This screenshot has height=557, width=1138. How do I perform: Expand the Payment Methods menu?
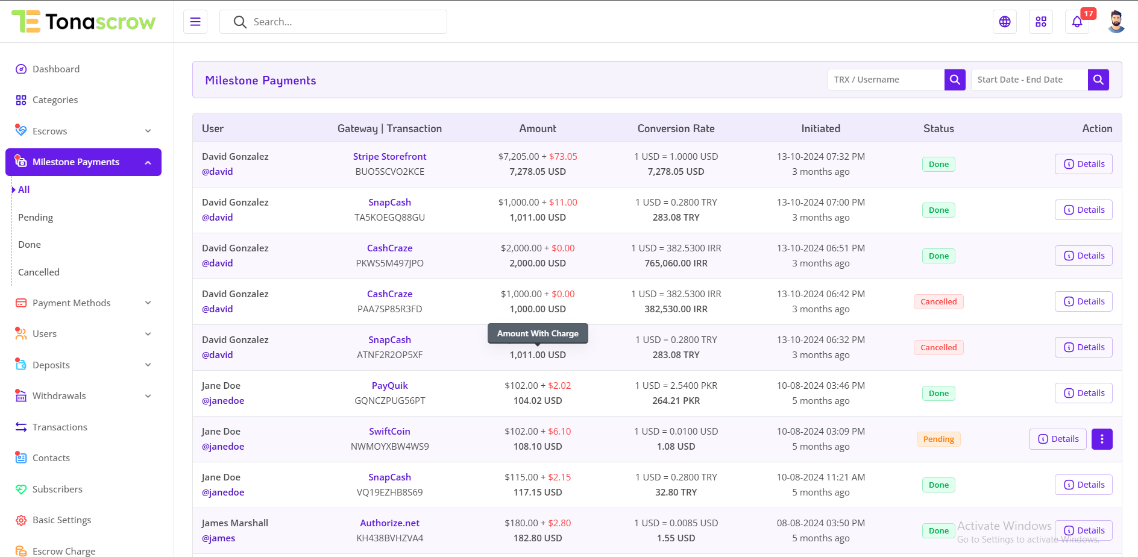(83, 303)
